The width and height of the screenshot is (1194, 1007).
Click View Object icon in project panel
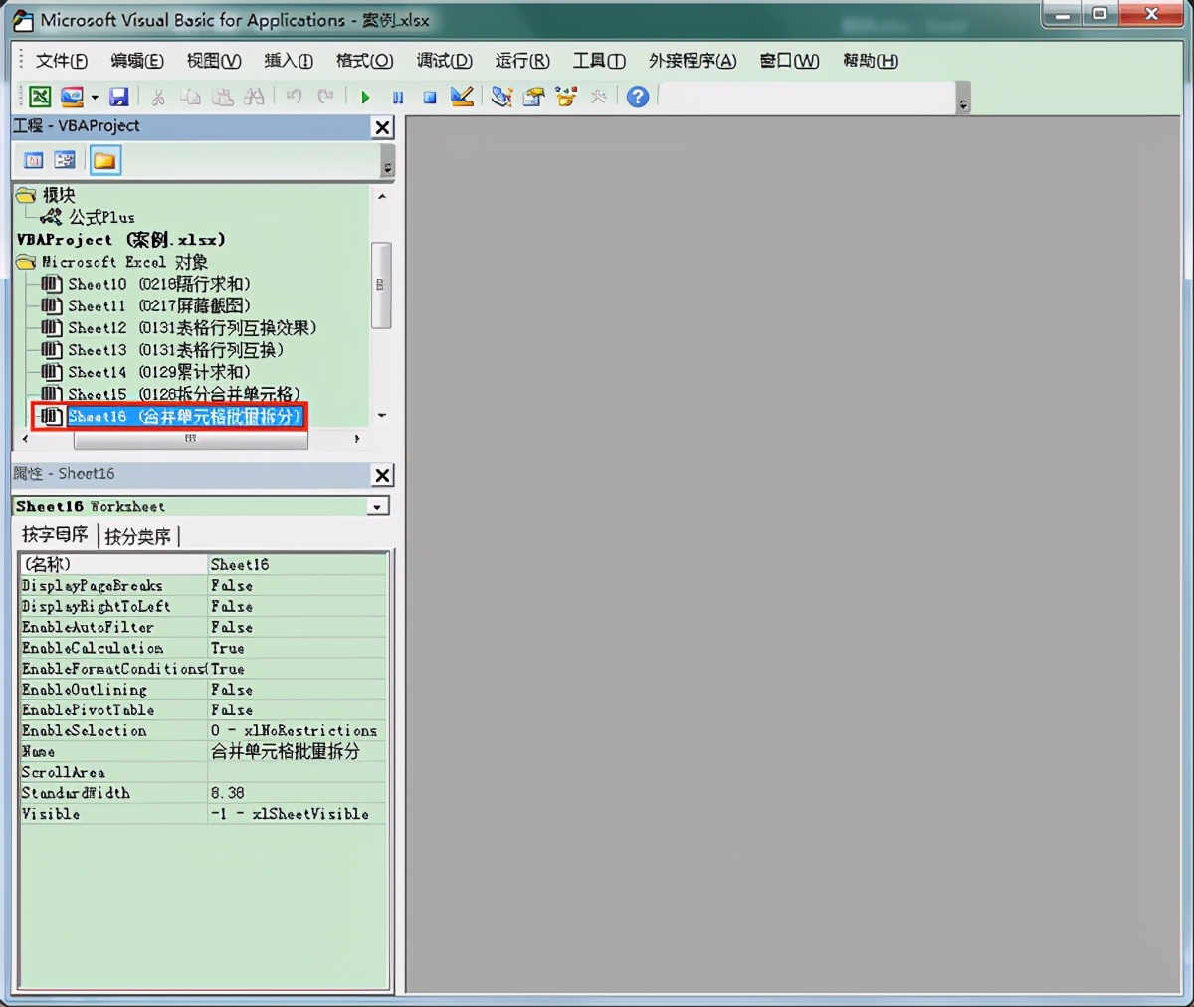65,160
